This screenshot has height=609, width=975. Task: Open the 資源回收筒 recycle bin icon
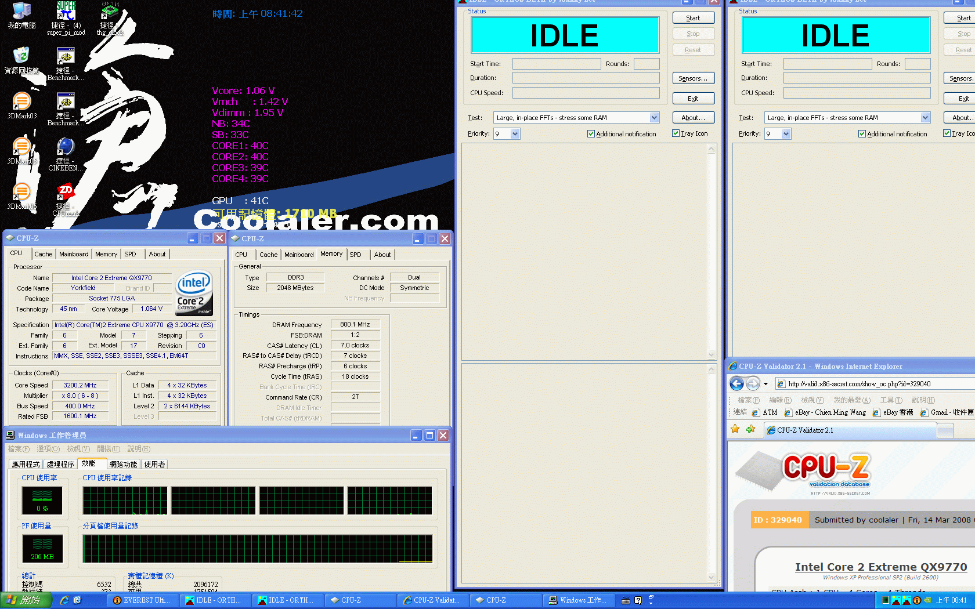(x=21, y=60)
